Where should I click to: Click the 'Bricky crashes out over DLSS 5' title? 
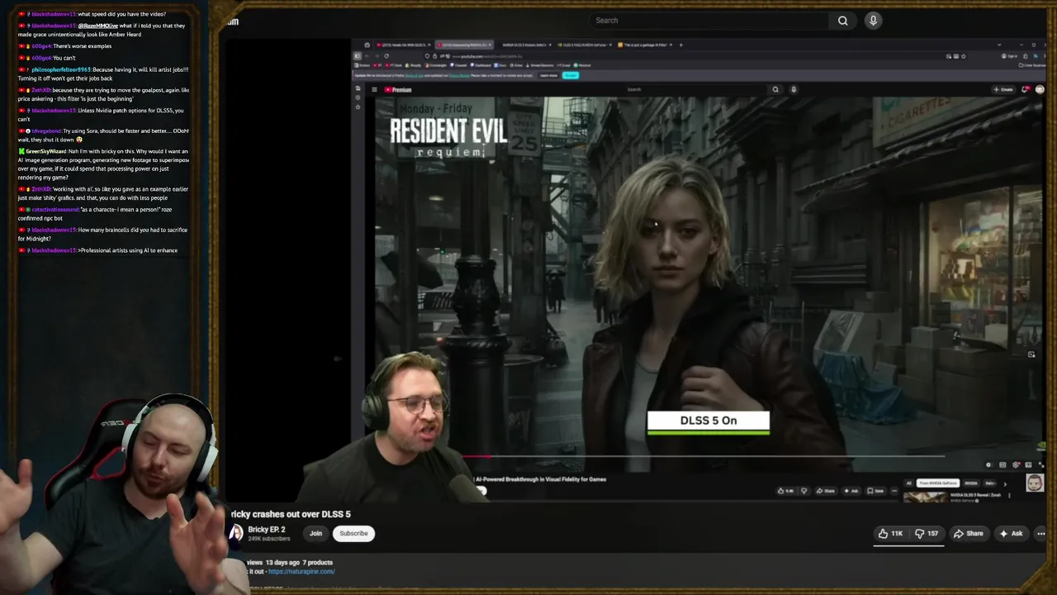(291, 514)
